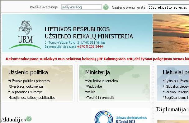Open the Veikla link

tap(90, 92)
